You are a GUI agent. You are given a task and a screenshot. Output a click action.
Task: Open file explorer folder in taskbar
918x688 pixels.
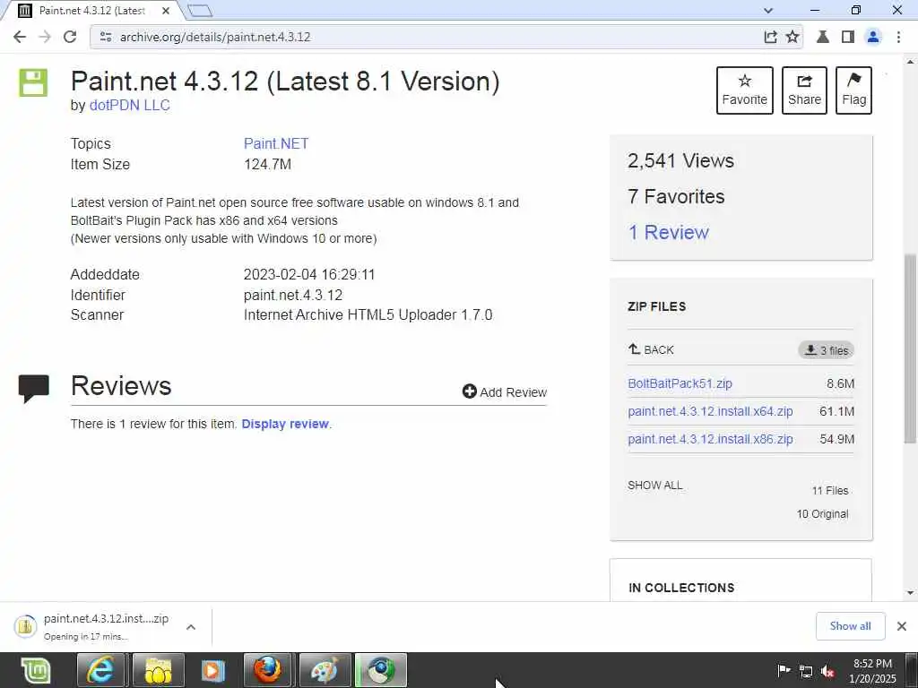coord(158,670)
